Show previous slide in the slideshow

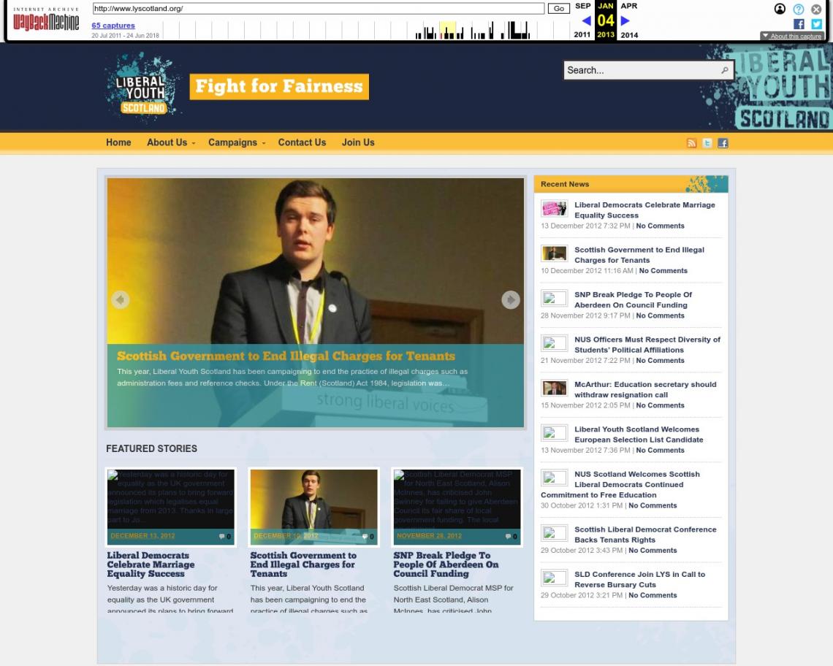pyautogui.click(x=121, y=300)
